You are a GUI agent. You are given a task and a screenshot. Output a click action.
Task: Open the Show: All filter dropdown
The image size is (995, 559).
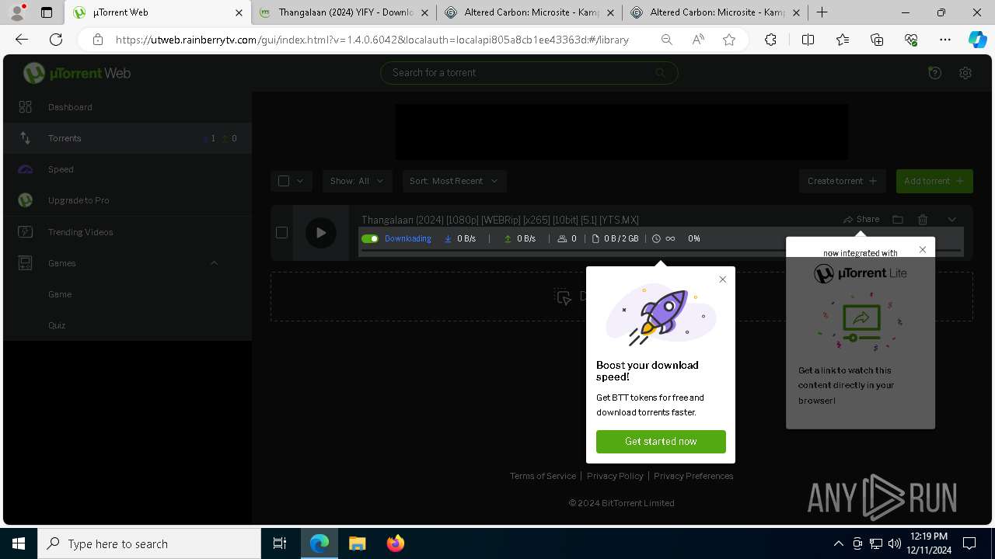click(357, 181)
